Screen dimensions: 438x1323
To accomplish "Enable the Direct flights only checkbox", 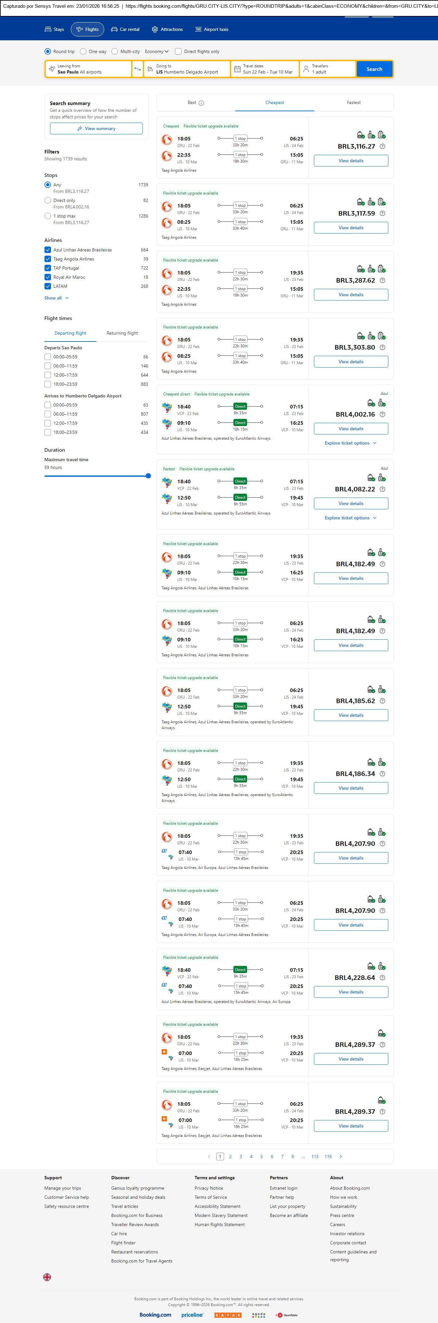I will [x=179, y=51].
